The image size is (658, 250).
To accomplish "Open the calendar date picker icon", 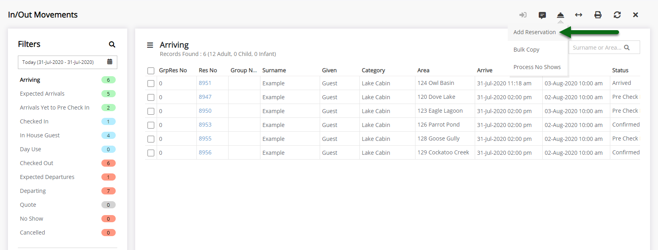I will [110, 62].
